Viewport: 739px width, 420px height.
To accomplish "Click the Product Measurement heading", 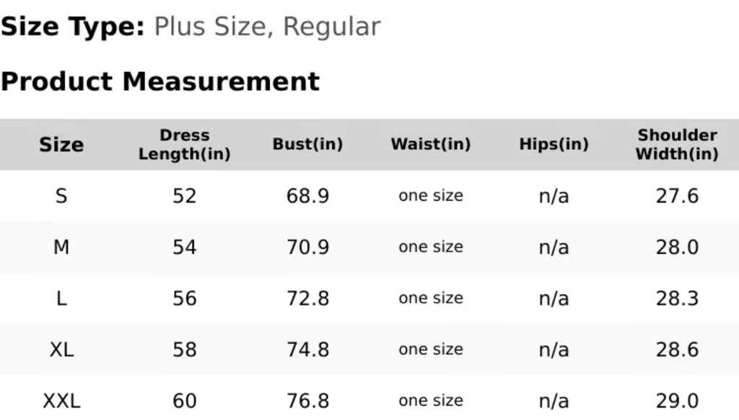I will point(160,82).
